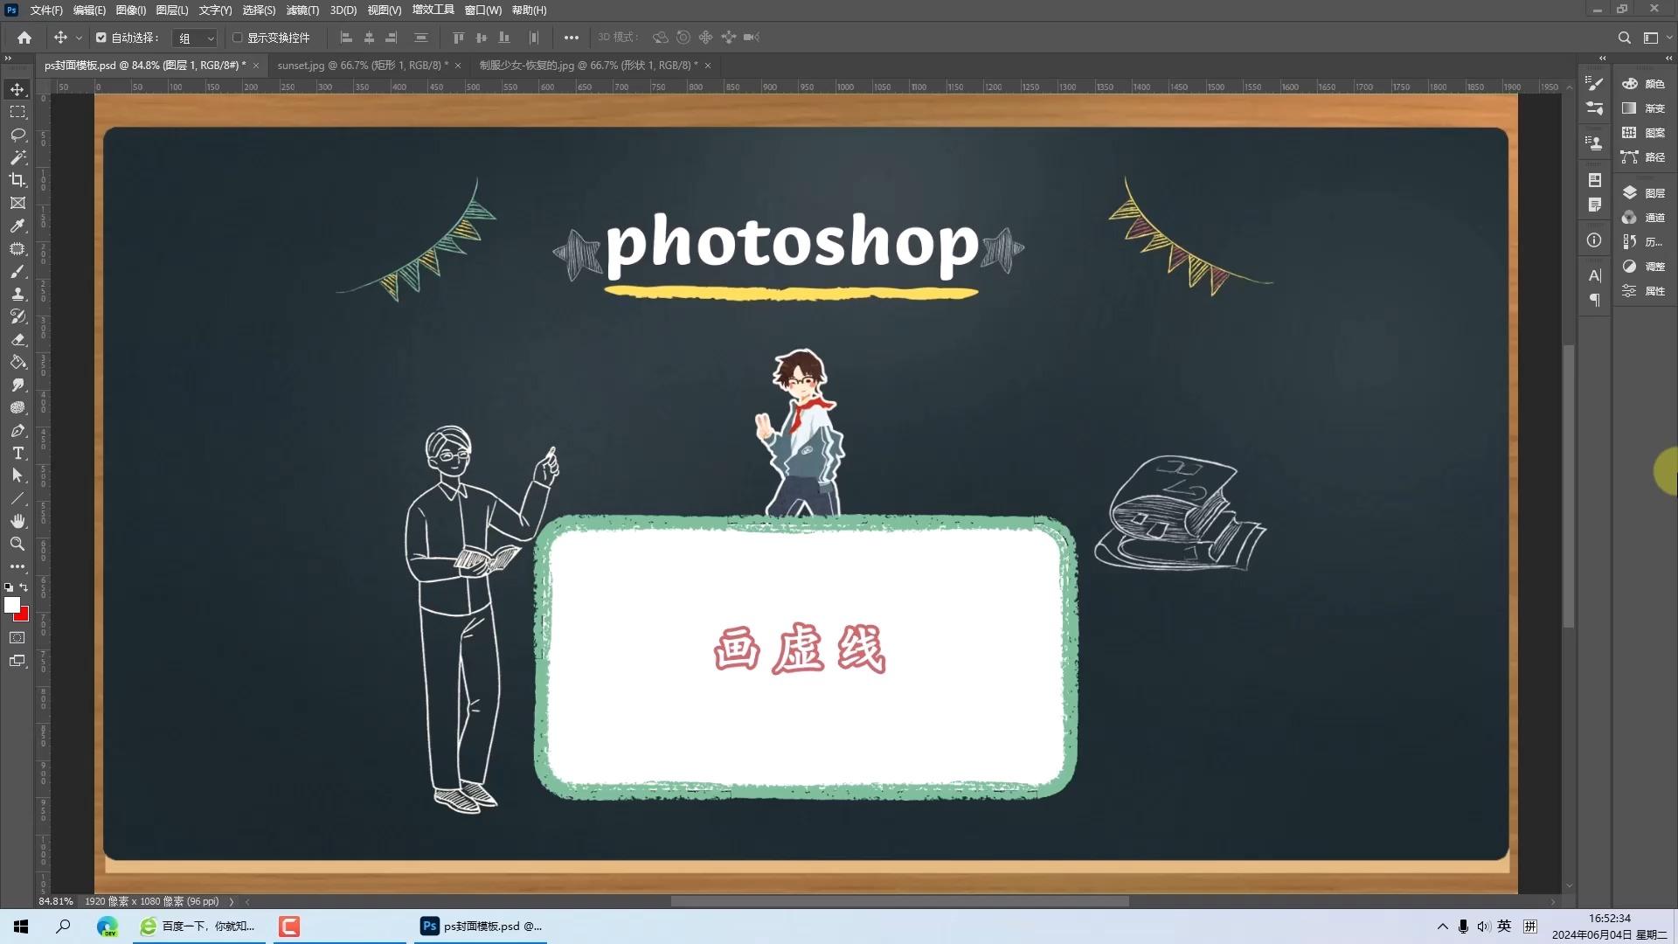This screenshot has width=1678, height=944.
Task: Select the Clone Stamp tool
Action: (x=17, y=294)
